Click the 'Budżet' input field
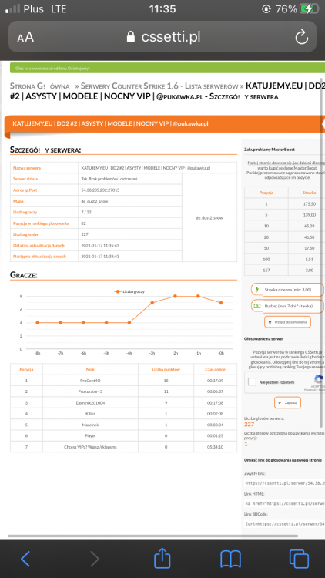 [287, 306]
